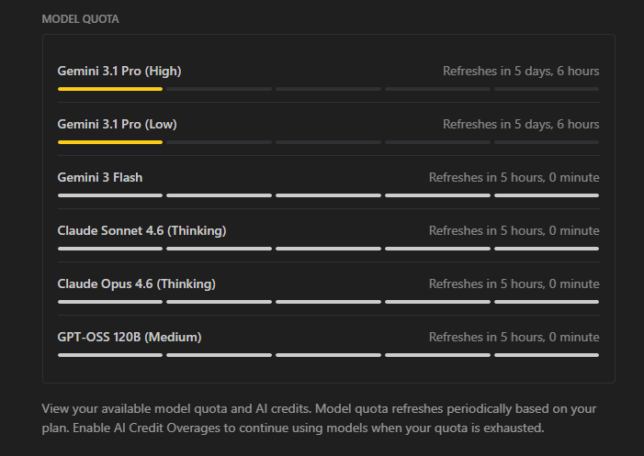Click first quota segment of GPT-OSS 120B
The image size is (644, 456).
(110, 355)
